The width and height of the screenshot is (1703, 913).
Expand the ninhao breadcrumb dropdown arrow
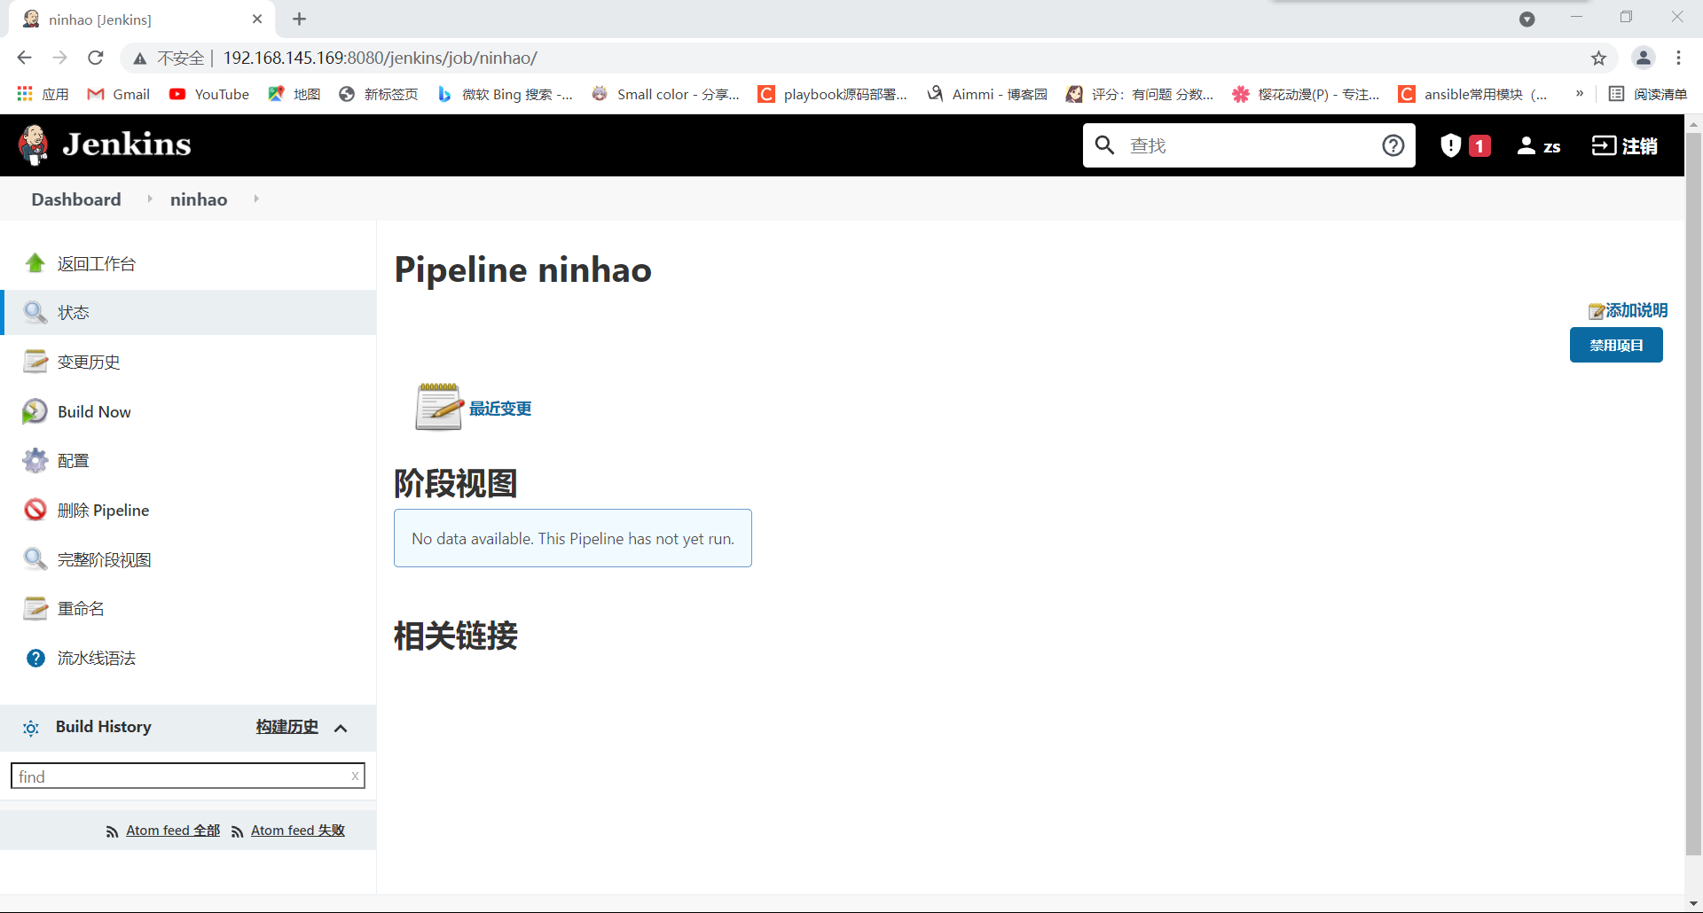pos(255,199)
